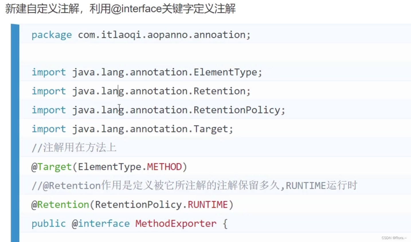Click the heading text about @interface annotation

pyautogui.click(x=120, y=9)
